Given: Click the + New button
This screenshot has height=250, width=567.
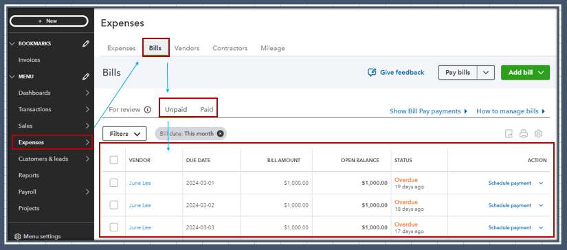Looking at the screenshot, I should (49, 21).
